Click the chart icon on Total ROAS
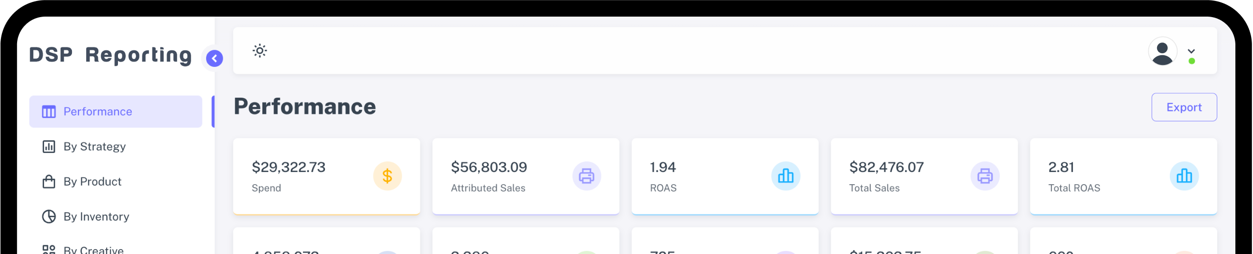The height and width of the screenshot is (254, 1253). (1184, 176)
